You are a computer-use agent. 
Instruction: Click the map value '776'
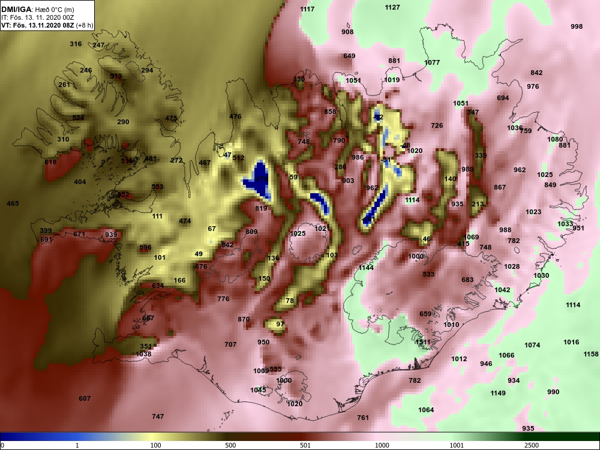click(223, 299)
